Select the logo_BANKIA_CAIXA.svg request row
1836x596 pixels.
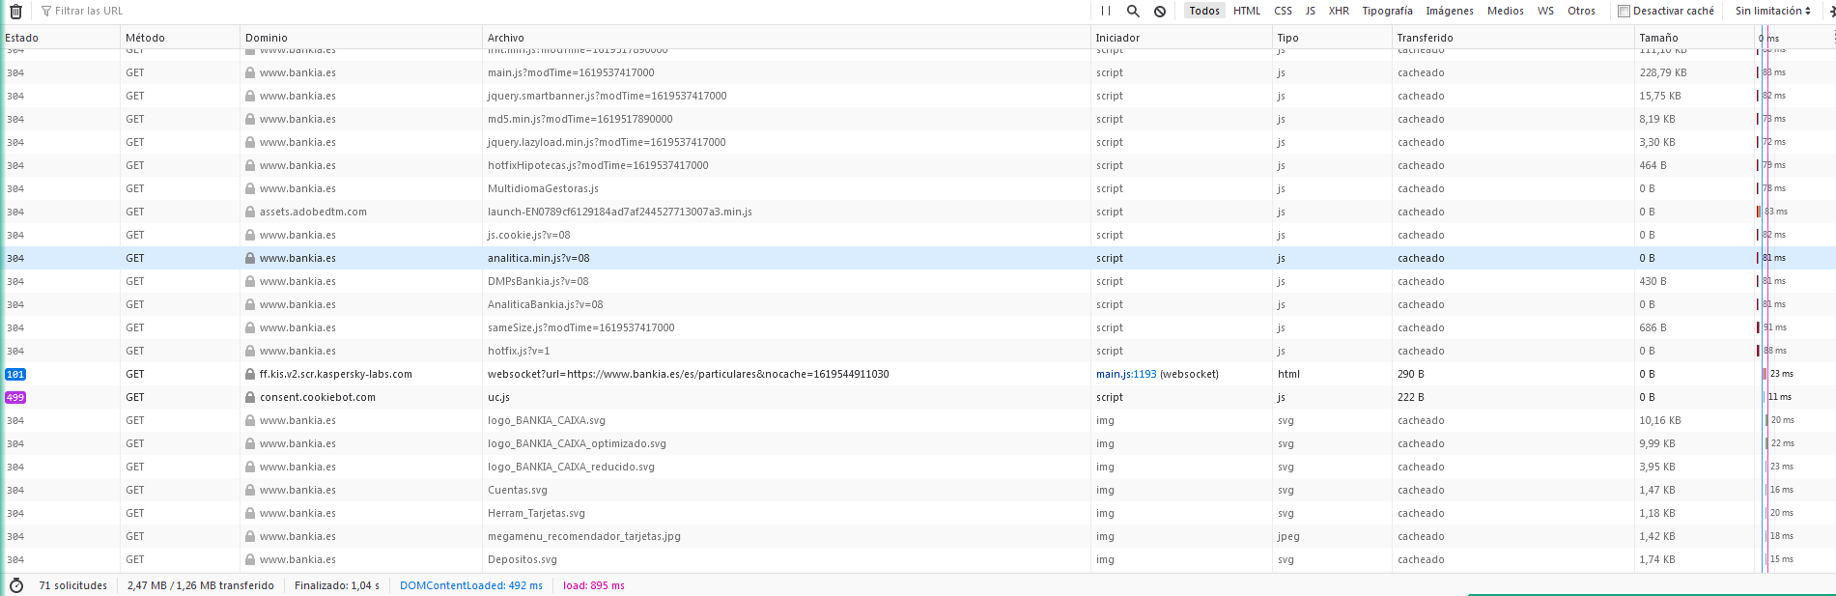[x=547, y=420]
